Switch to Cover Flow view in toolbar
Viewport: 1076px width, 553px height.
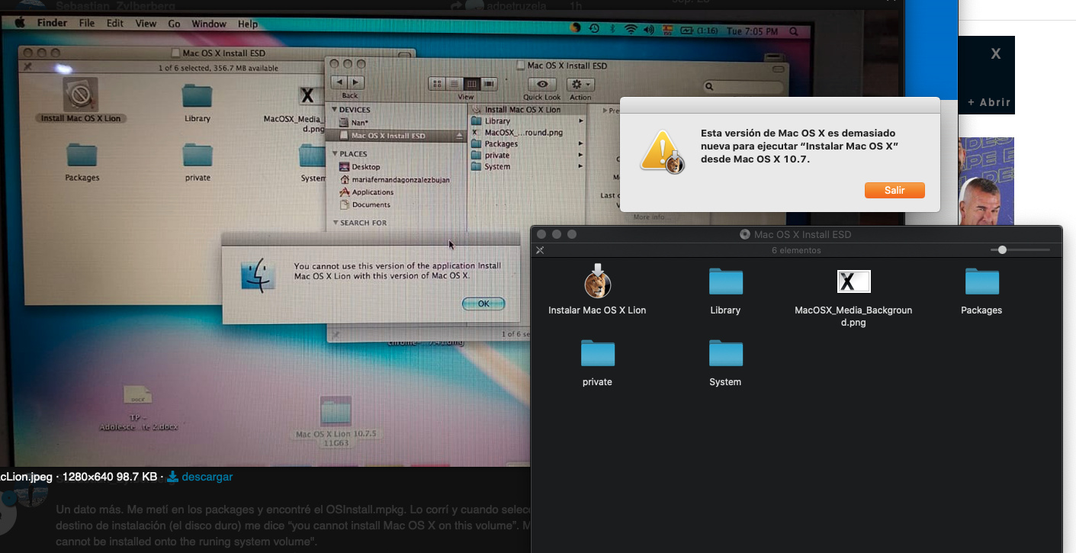point(489,83)
